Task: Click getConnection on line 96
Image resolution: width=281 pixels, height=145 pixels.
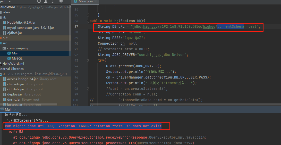Action: 158,77
